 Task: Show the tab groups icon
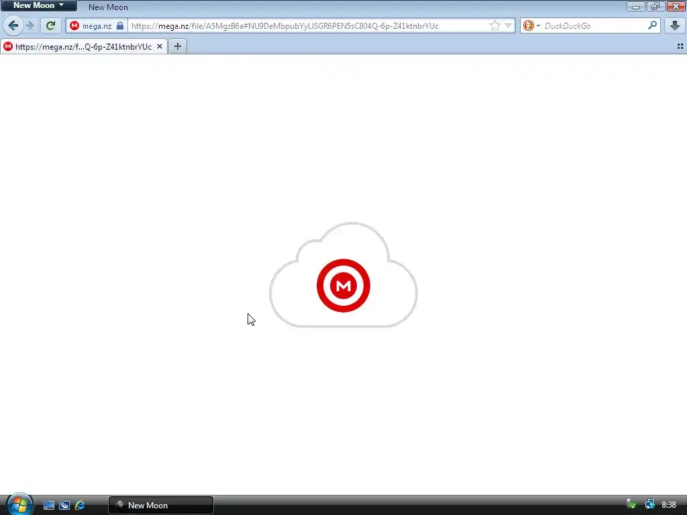tap(680, 46)
